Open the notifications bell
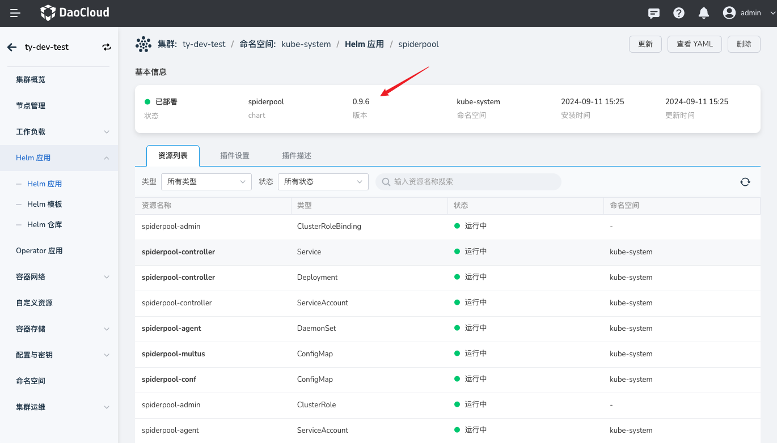 click(x=704, y=13)
